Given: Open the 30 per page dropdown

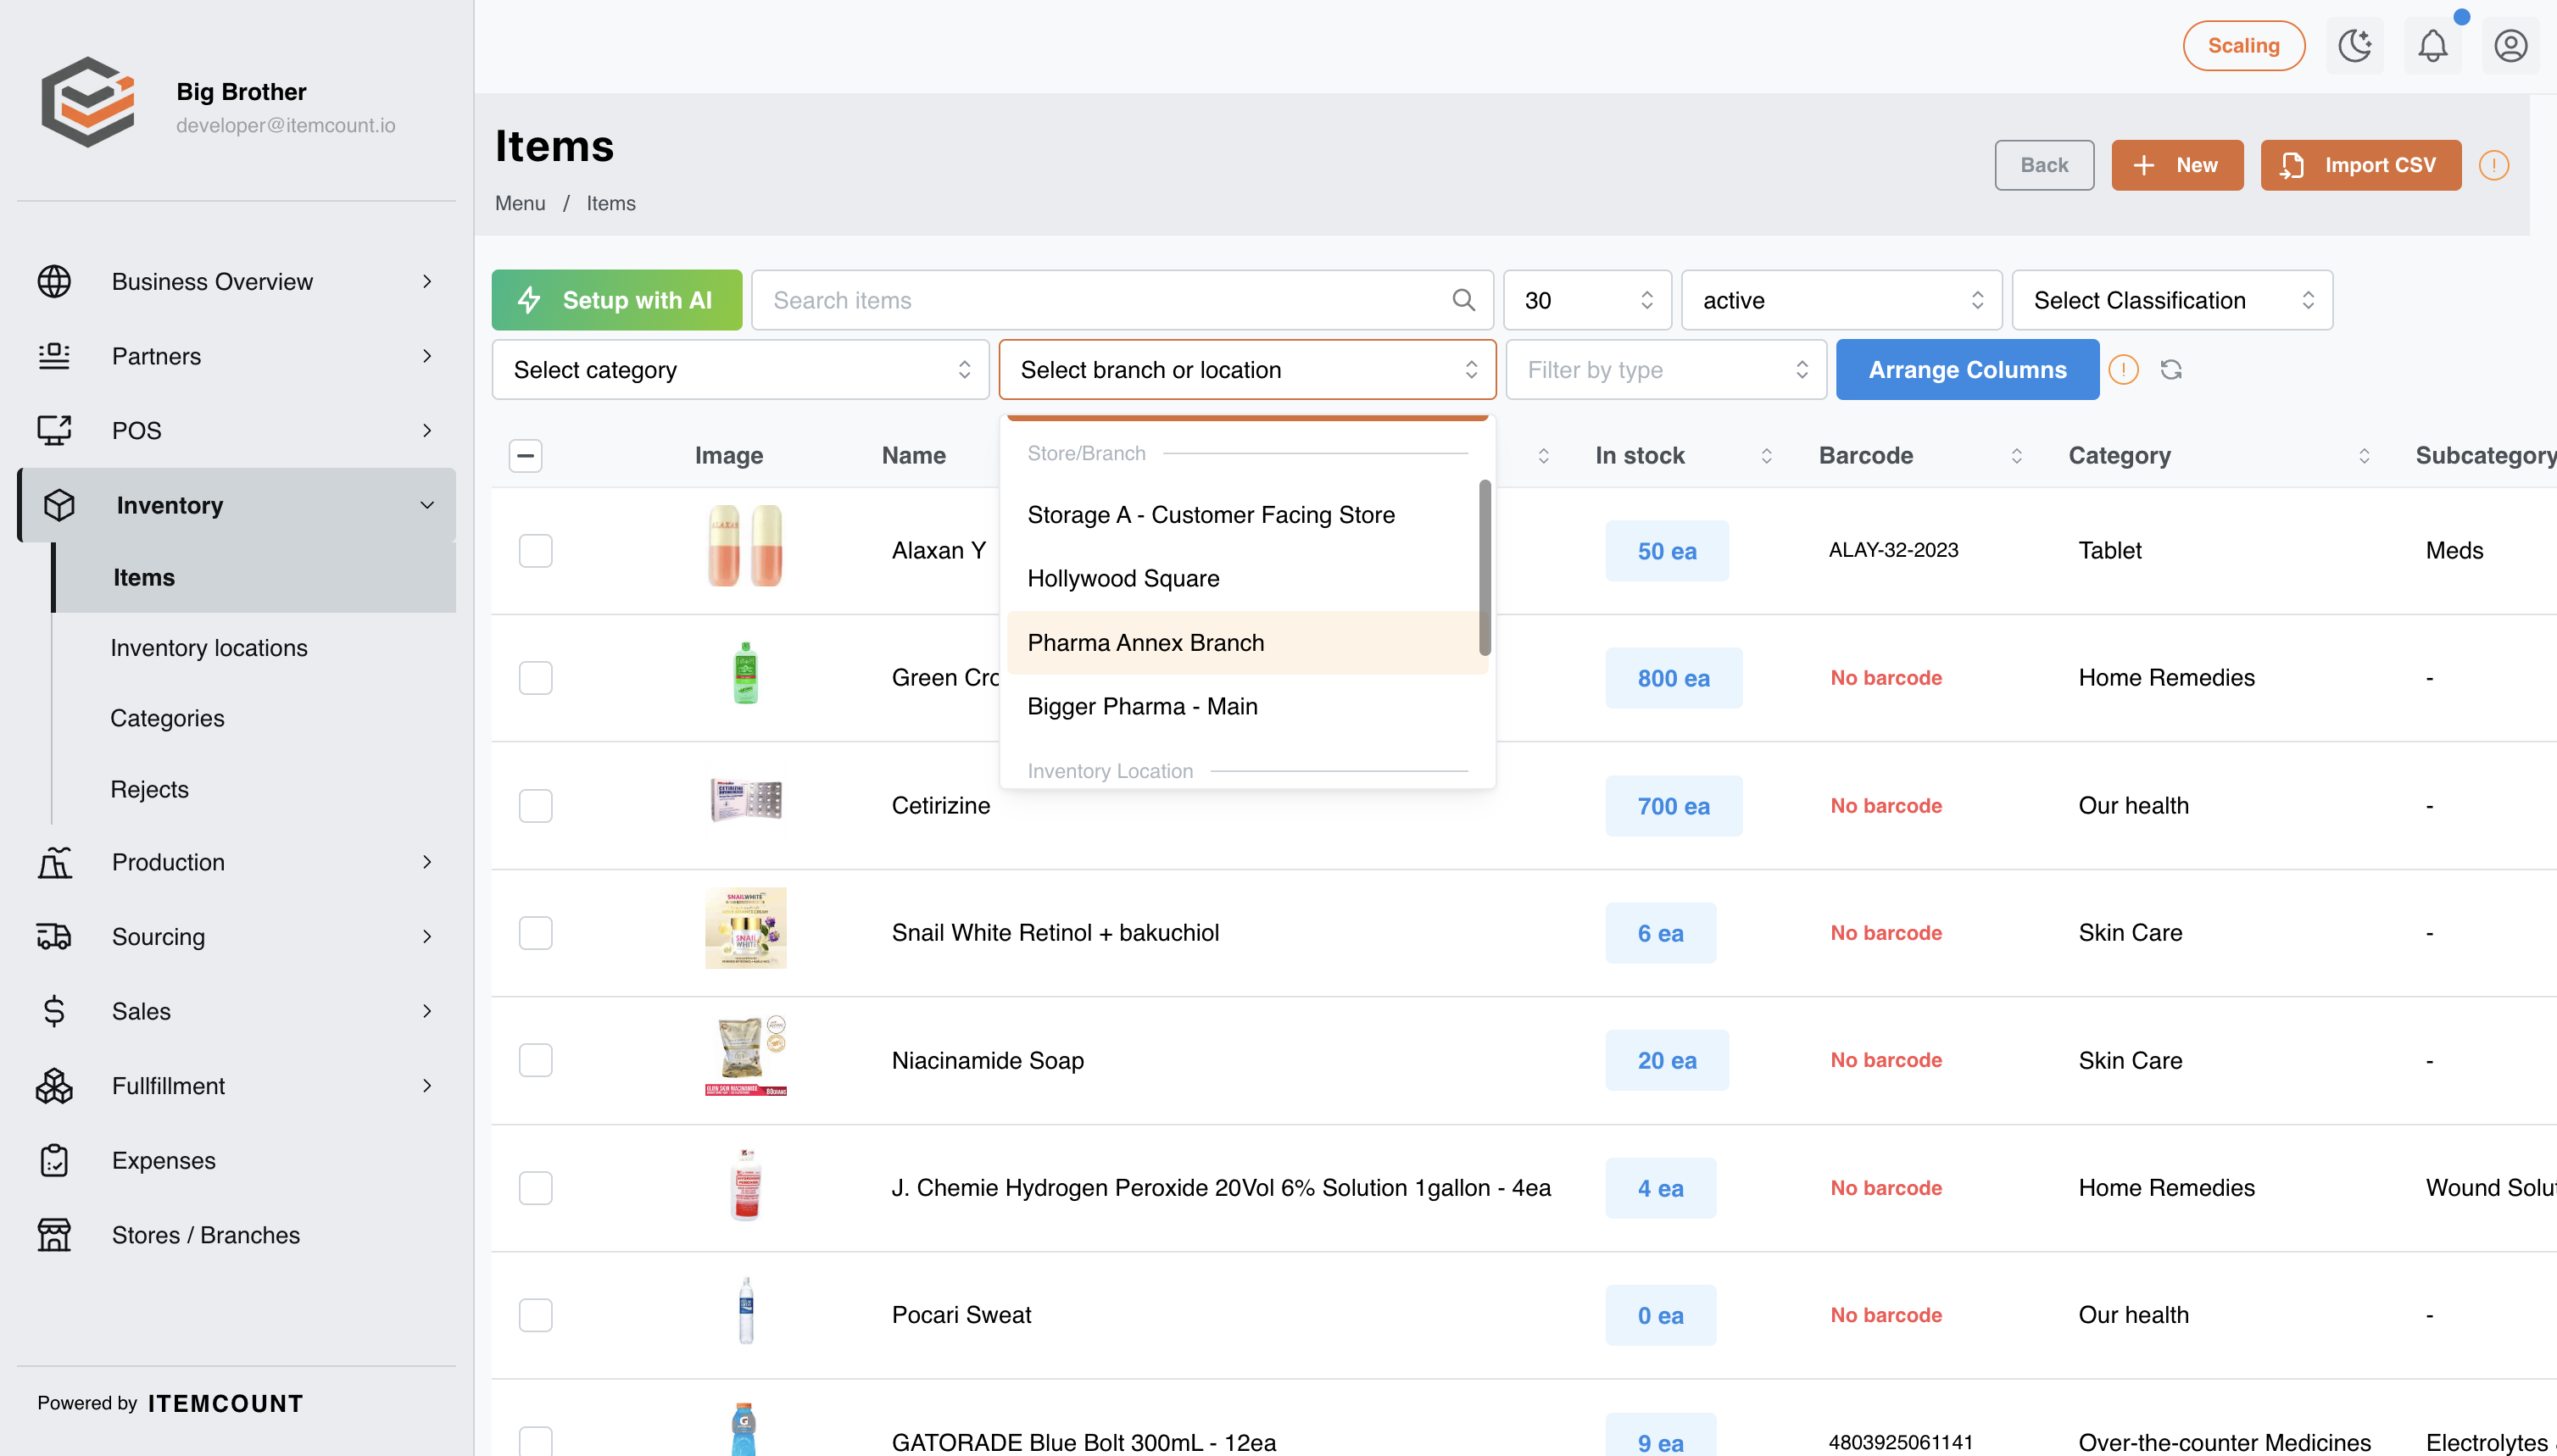Looking at the screenshot, I should point(1588,300).
